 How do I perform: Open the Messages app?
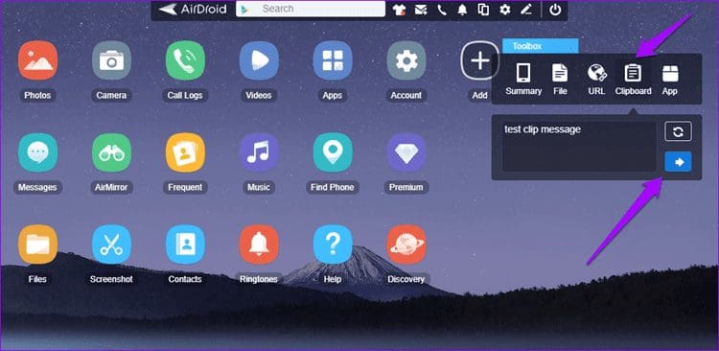coord(37,152)
